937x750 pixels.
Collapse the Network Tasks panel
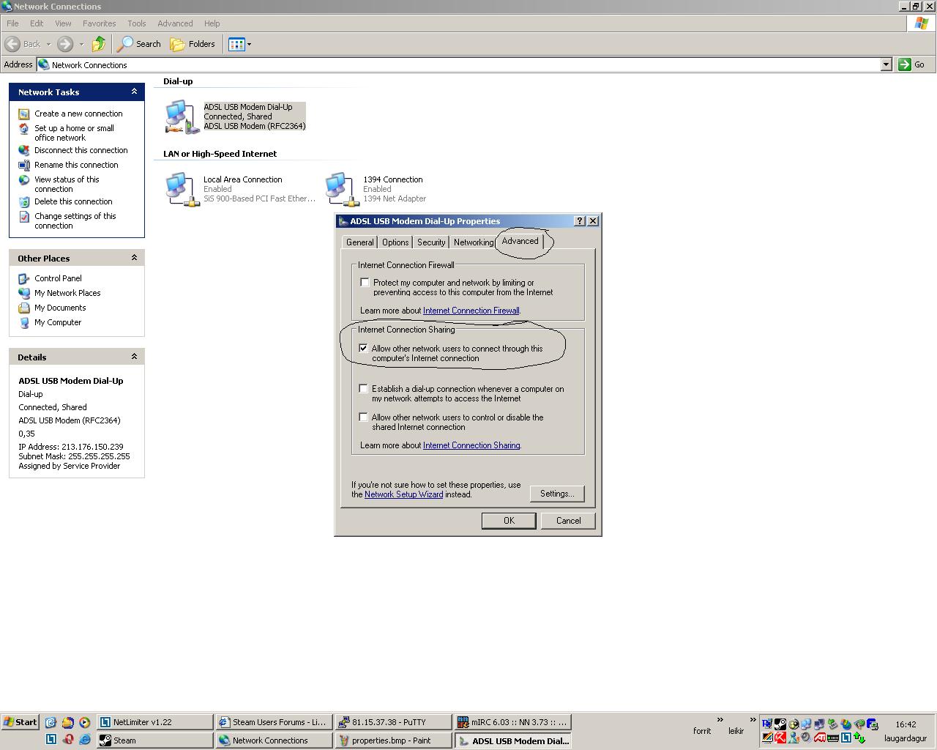pyautogui.click(x=134, y=92)
